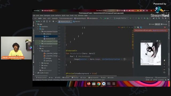
Task: Expand the values folder
Action: pyautogui.click(x=40, y=66)
